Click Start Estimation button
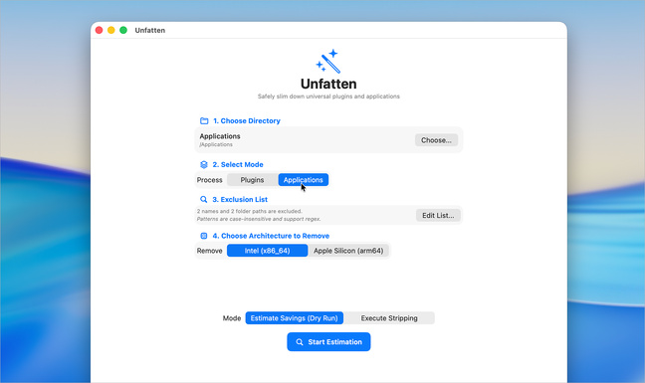645x383 pixels. (x=328, y=342)
